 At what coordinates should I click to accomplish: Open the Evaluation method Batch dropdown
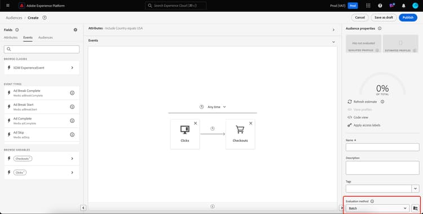[x=377, y=208]
